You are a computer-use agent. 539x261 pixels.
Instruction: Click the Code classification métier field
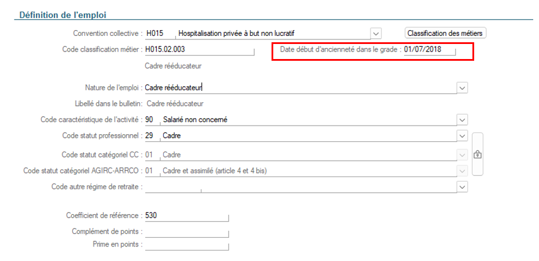pos(199,50)
